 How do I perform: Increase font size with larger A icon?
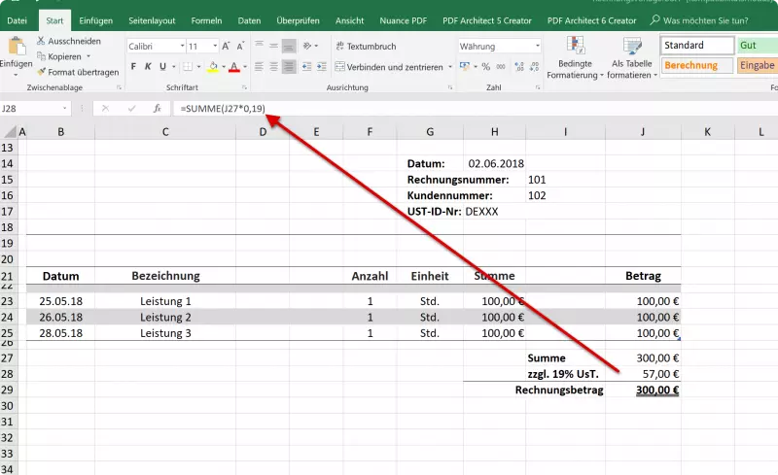(x=226, y=46)
